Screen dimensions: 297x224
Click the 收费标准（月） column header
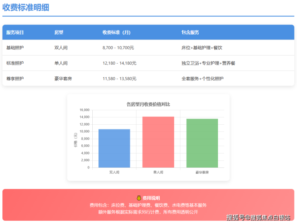[117, 32]
